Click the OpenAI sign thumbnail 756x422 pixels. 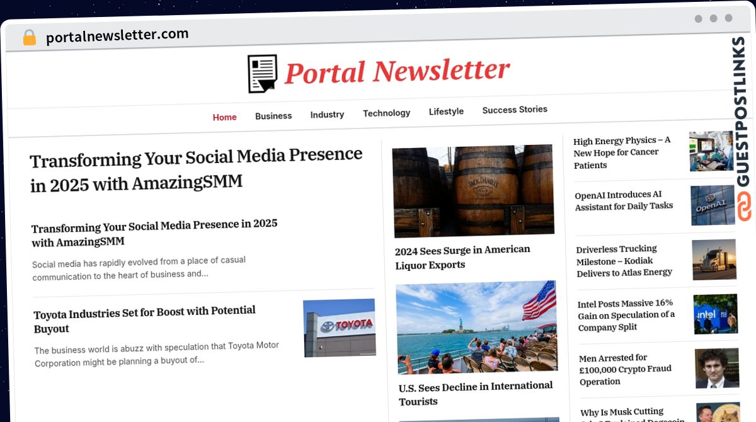point(713,205)
